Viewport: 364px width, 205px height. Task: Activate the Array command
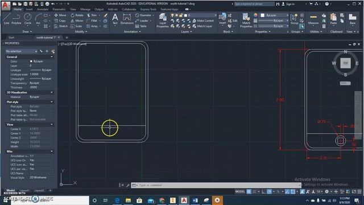92,26
